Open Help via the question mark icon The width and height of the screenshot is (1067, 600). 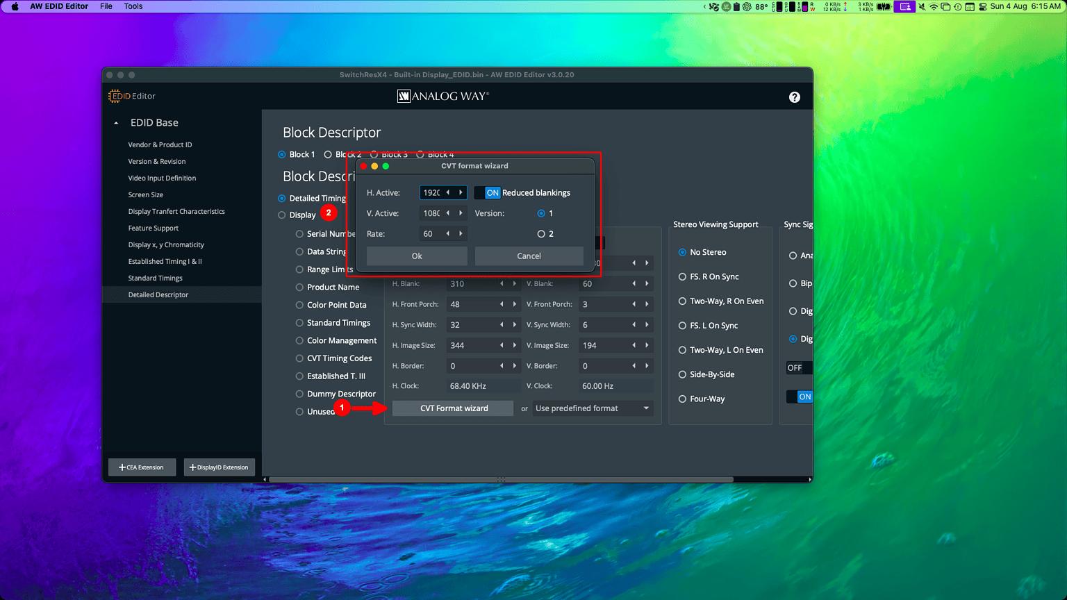tap(794, 97)
